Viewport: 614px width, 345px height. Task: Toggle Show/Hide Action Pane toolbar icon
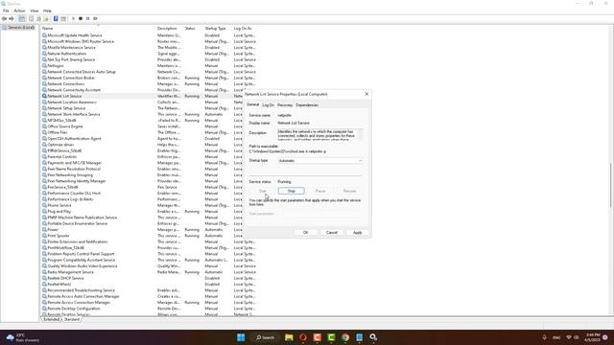point(63,19)
